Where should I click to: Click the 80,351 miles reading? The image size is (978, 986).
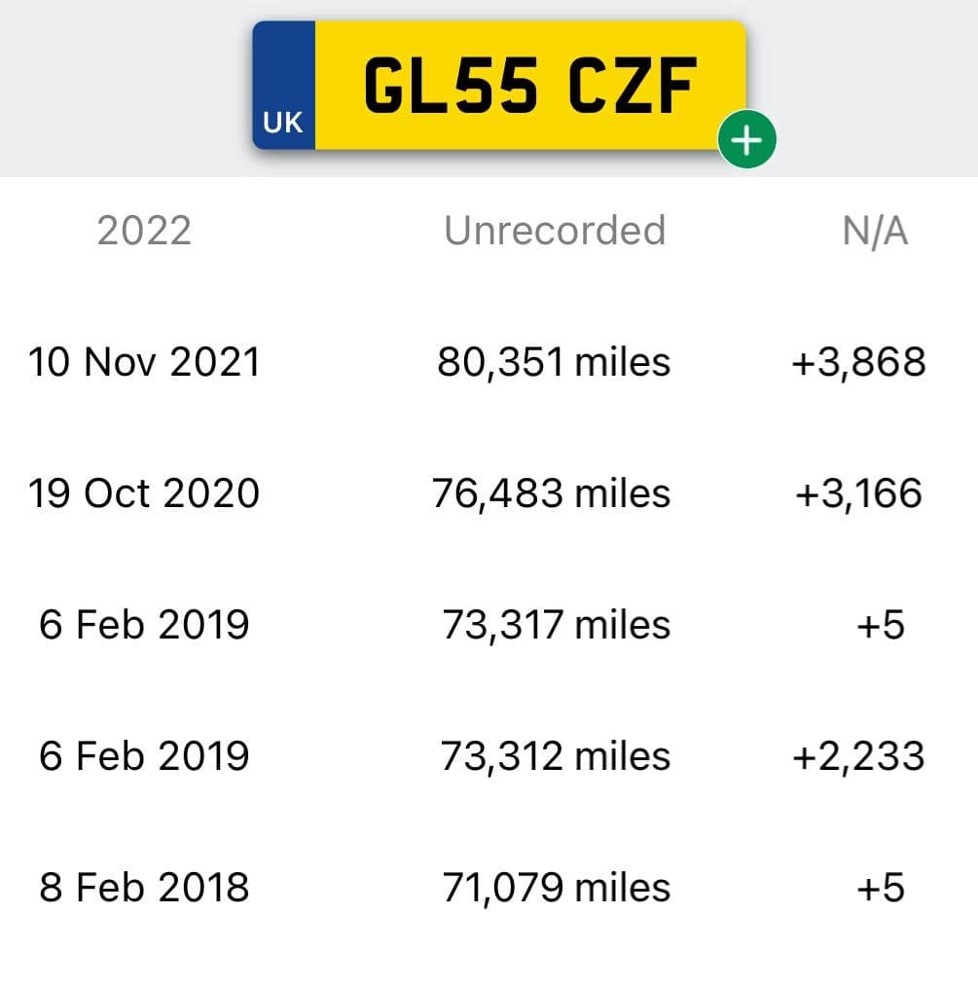click(x=554, y=362)
